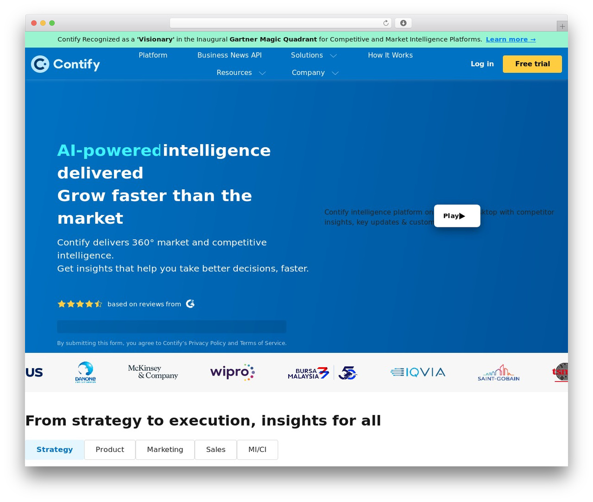Click the email form field
The height and width of the screenshot is (502, 593).
tap(171, 326)
